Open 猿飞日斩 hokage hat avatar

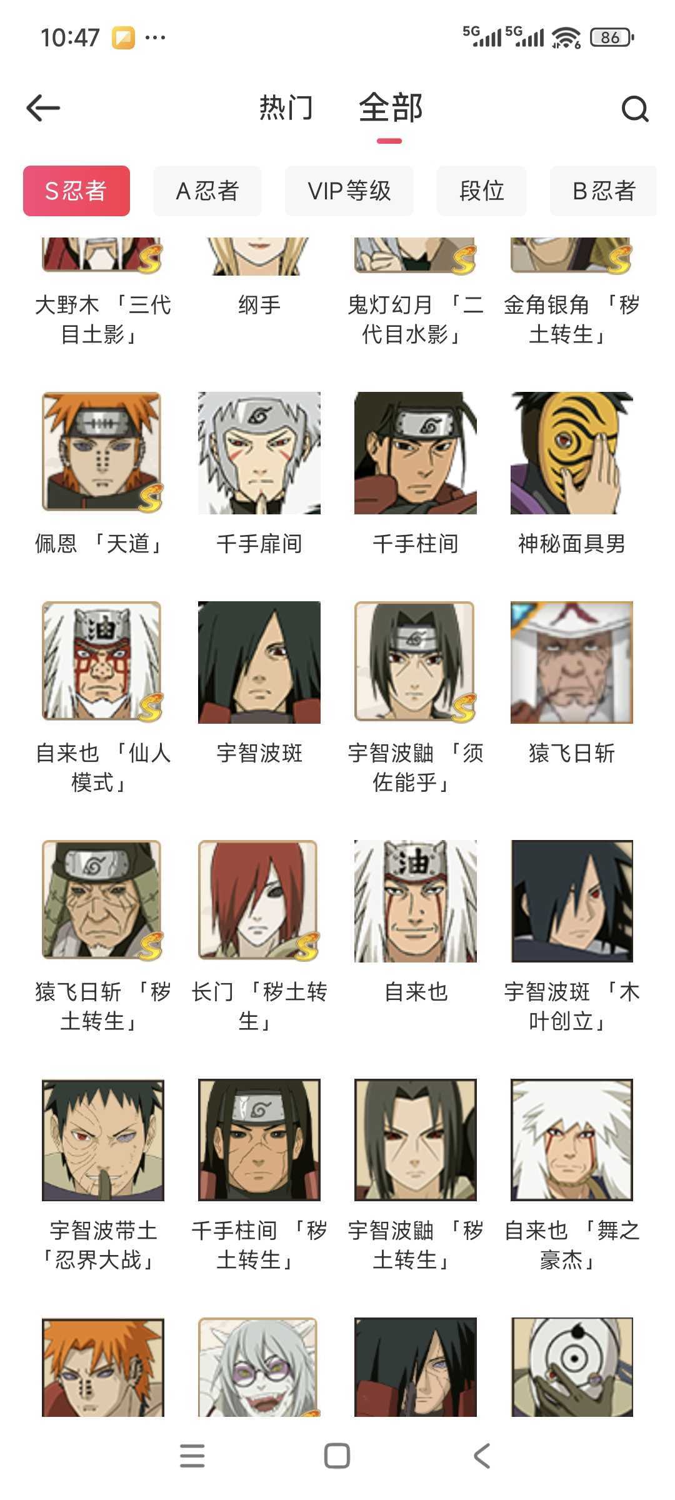(572, 662)
